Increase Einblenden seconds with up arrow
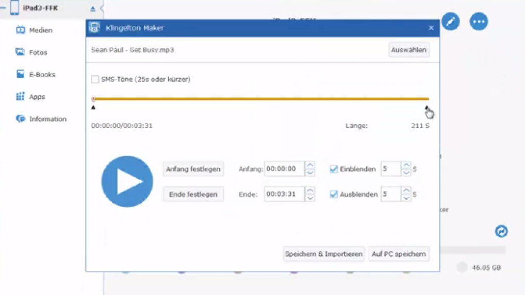This screenshot has height=295, width=525. [x=406, y=165]
